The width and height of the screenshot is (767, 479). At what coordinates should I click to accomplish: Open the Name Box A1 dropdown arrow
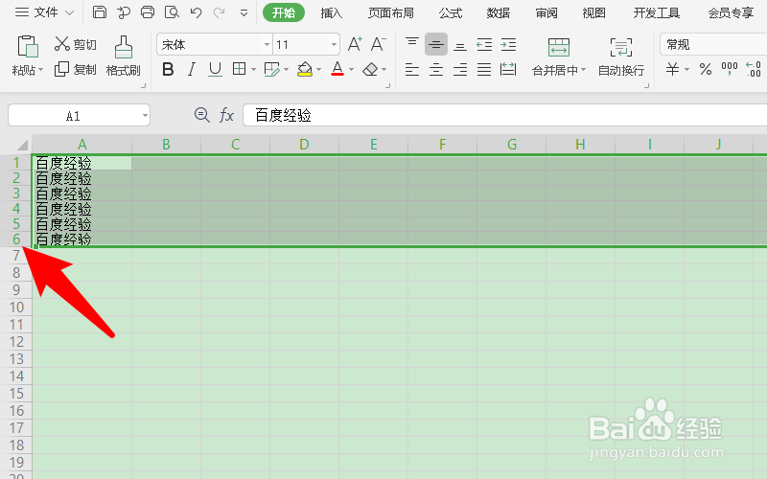click(145, 116)
